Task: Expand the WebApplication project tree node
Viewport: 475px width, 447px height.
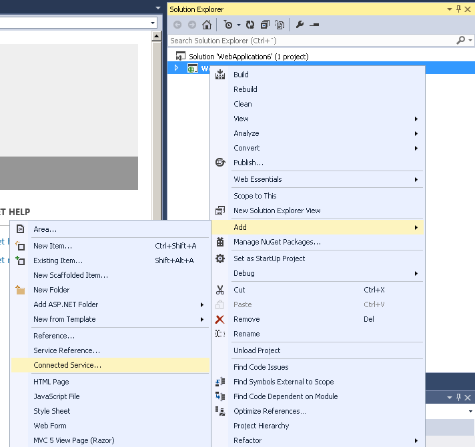Action: (x=177, y=68)
